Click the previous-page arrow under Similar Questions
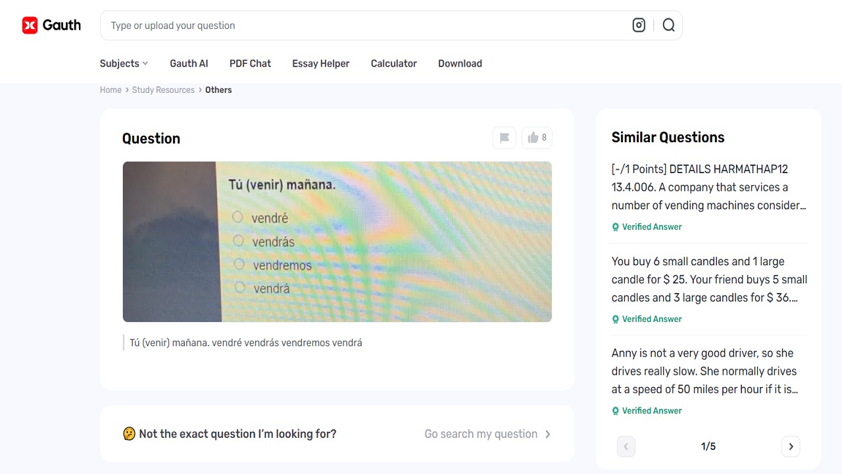842x474 pixels. [626, 446]
